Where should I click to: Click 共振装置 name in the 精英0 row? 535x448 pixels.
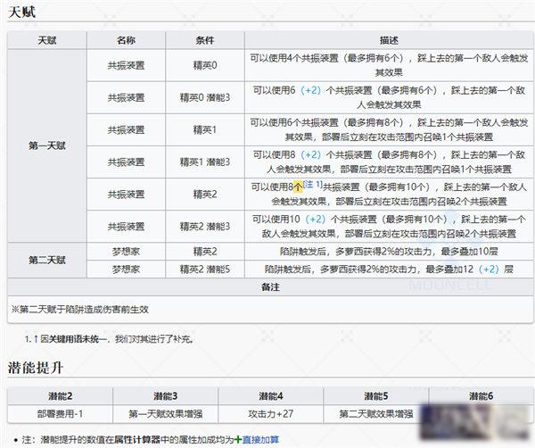point(127,65)
